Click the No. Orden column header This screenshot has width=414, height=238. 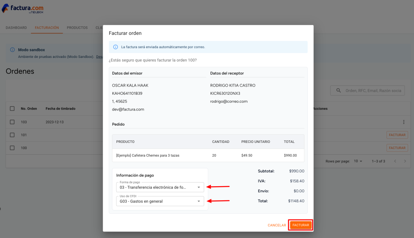tap(29, 109)
